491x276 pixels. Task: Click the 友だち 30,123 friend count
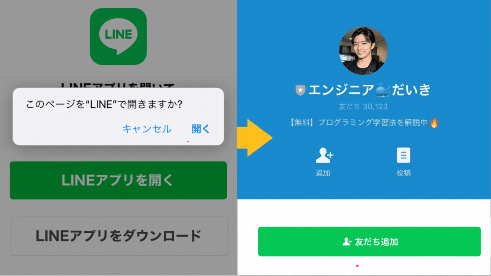point(363,107)
